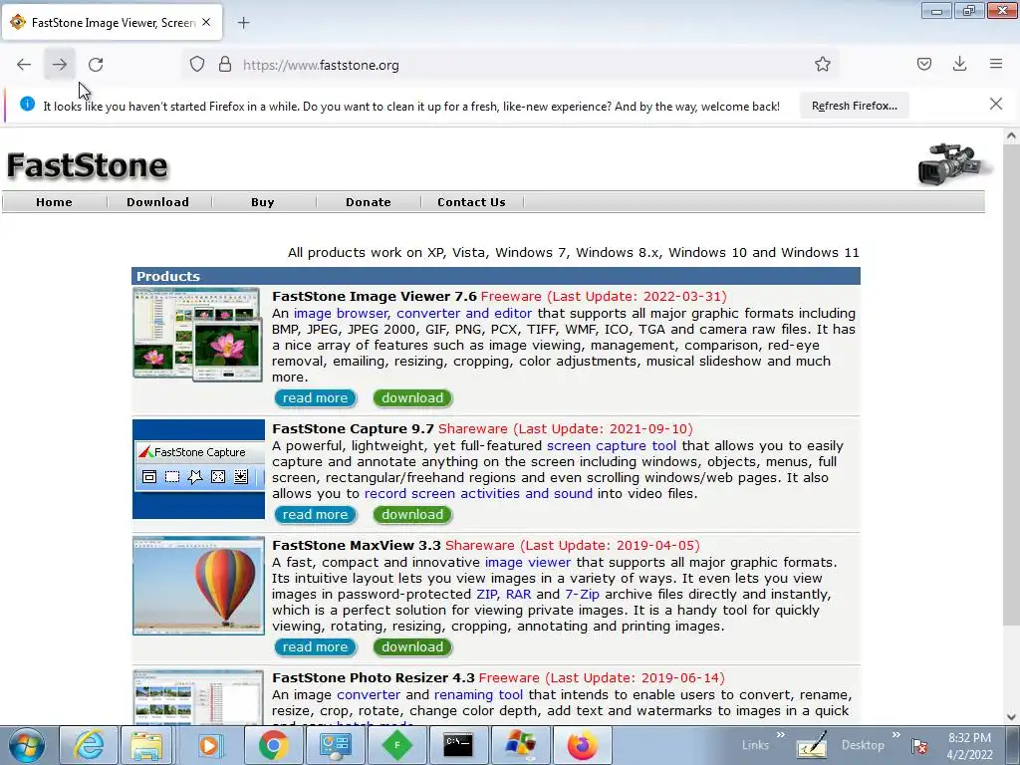Open a new browser tab
Image resolution: width=1020 pixels, height=765 pixels.
tap(243, 23)
